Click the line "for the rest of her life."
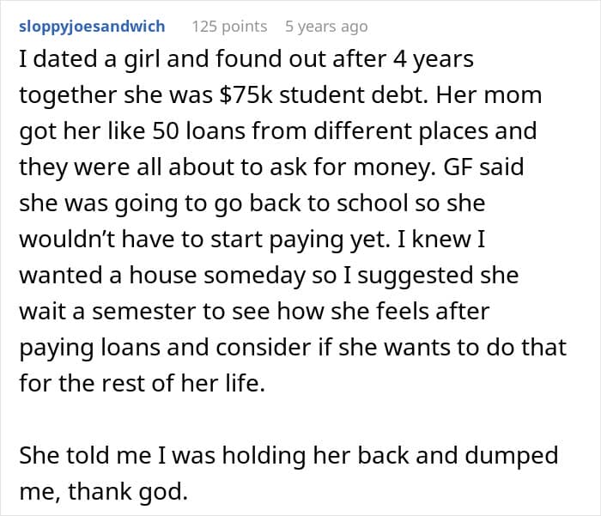The image size is (601, 516). coord(143,383)
